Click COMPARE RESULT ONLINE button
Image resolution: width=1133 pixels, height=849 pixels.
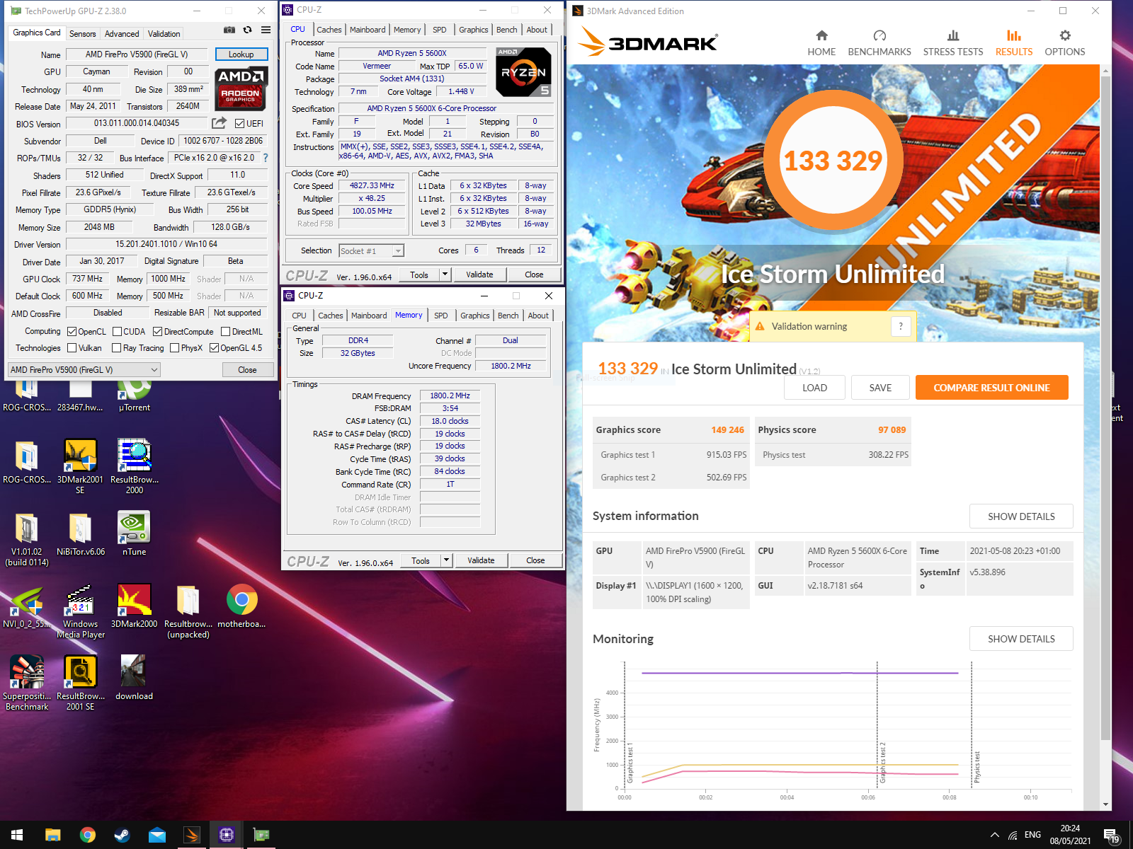991,388
